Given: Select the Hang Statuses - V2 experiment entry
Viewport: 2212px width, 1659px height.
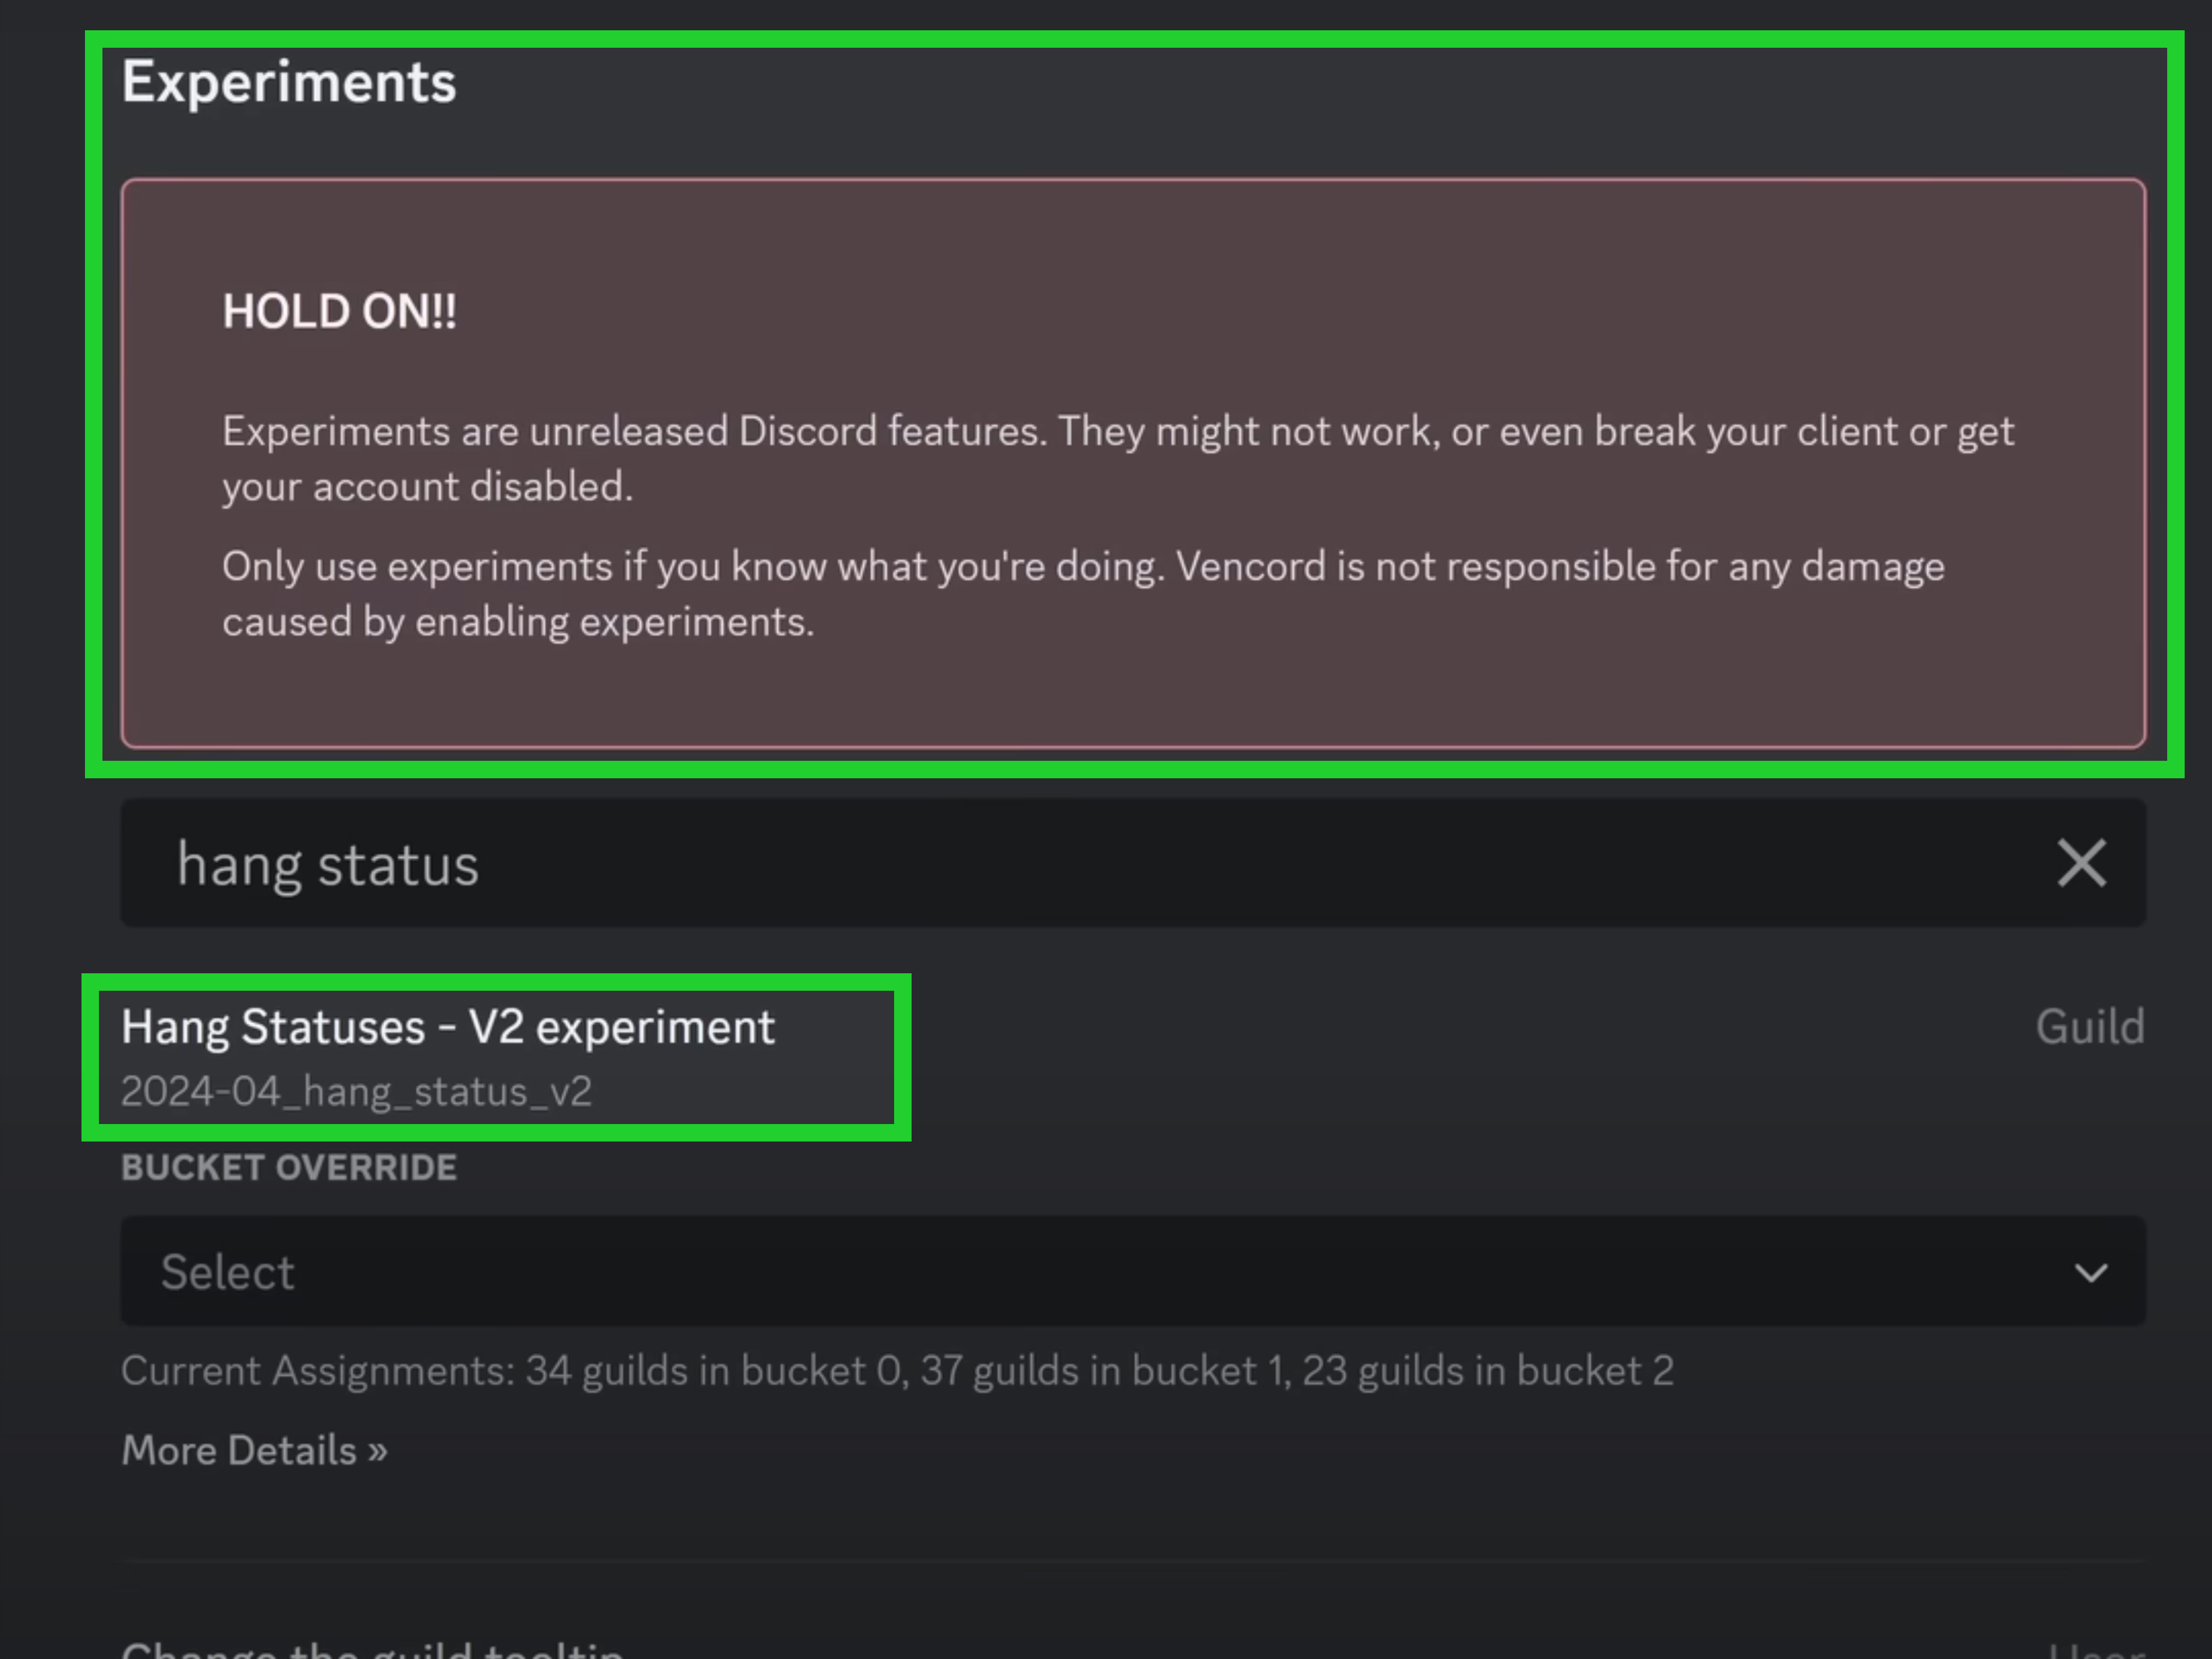Looking at the screenshot, I should click(447, 1025).
